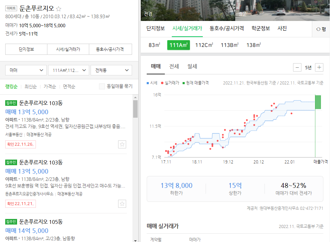Click green 현재 매물가격 bar on chart
The width and height of the screenshot is (330, 242).
tap(318, 102)
